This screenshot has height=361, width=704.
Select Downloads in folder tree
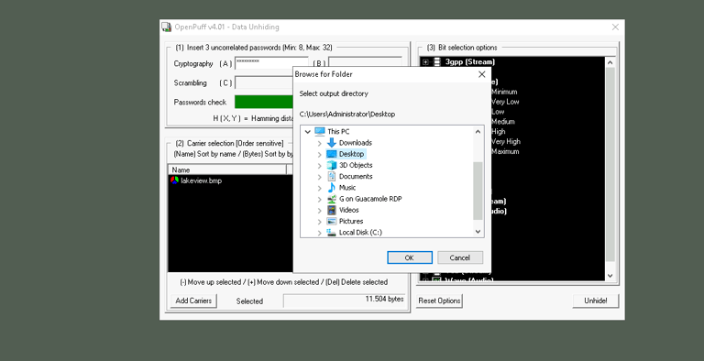[x=356, y=143]
